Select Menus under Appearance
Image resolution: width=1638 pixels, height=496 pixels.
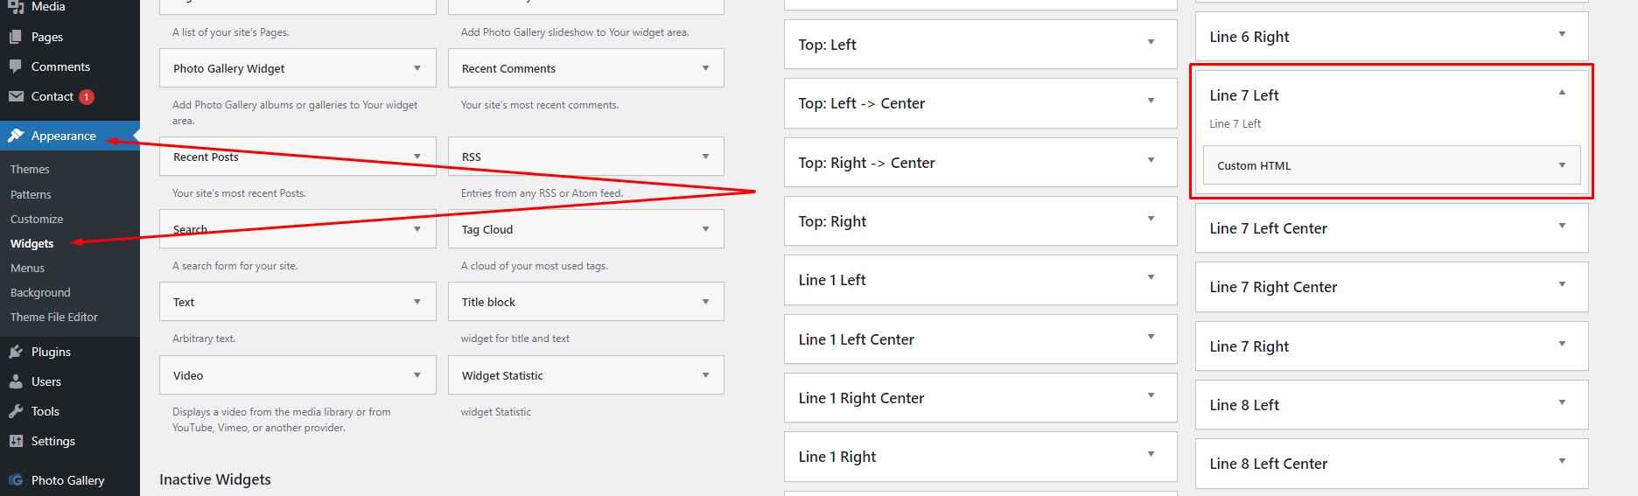coord(27,268)
